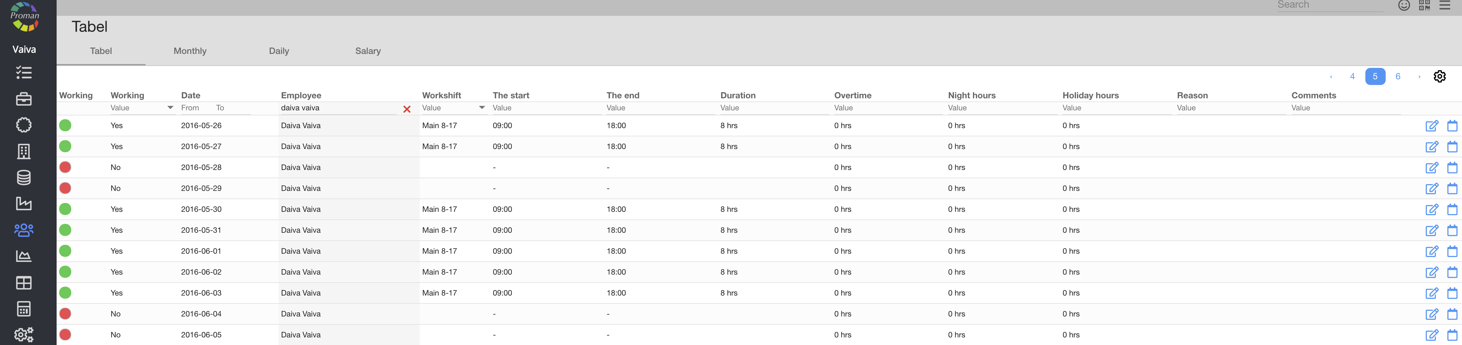Go to page 6 in pagination
The height and width of the screenshot is (345, 1462).
pos(1397,76)
